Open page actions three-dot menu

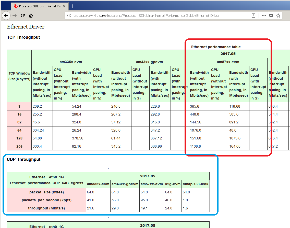pyautogui.click(x=264, y=16)
